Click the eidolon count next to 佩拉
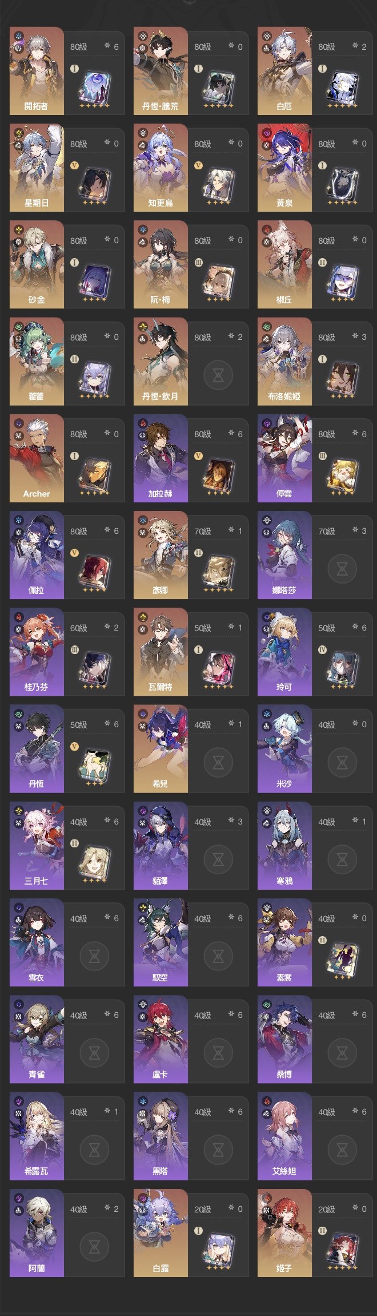The width and height of the screenshot is (377, 1316). [x=111, y=531]
